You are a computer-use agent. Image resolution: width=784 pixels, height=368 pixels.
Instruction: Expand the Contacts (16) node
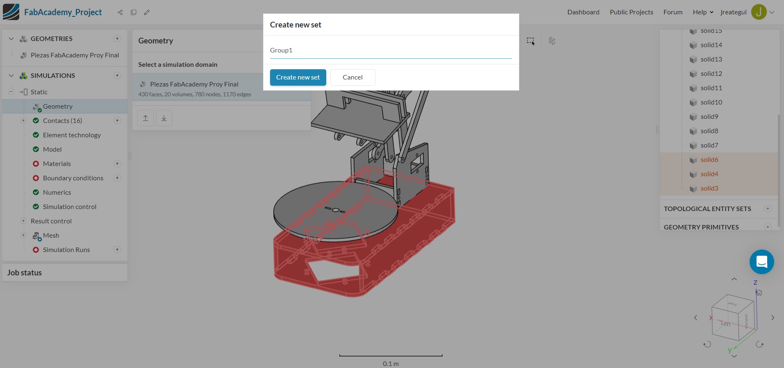tap(23, 120)
